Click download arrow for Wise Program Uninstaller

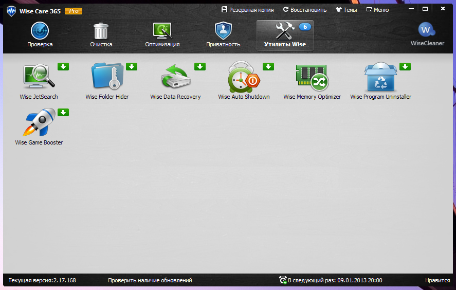pyautogui.click(x=405, y=67)
